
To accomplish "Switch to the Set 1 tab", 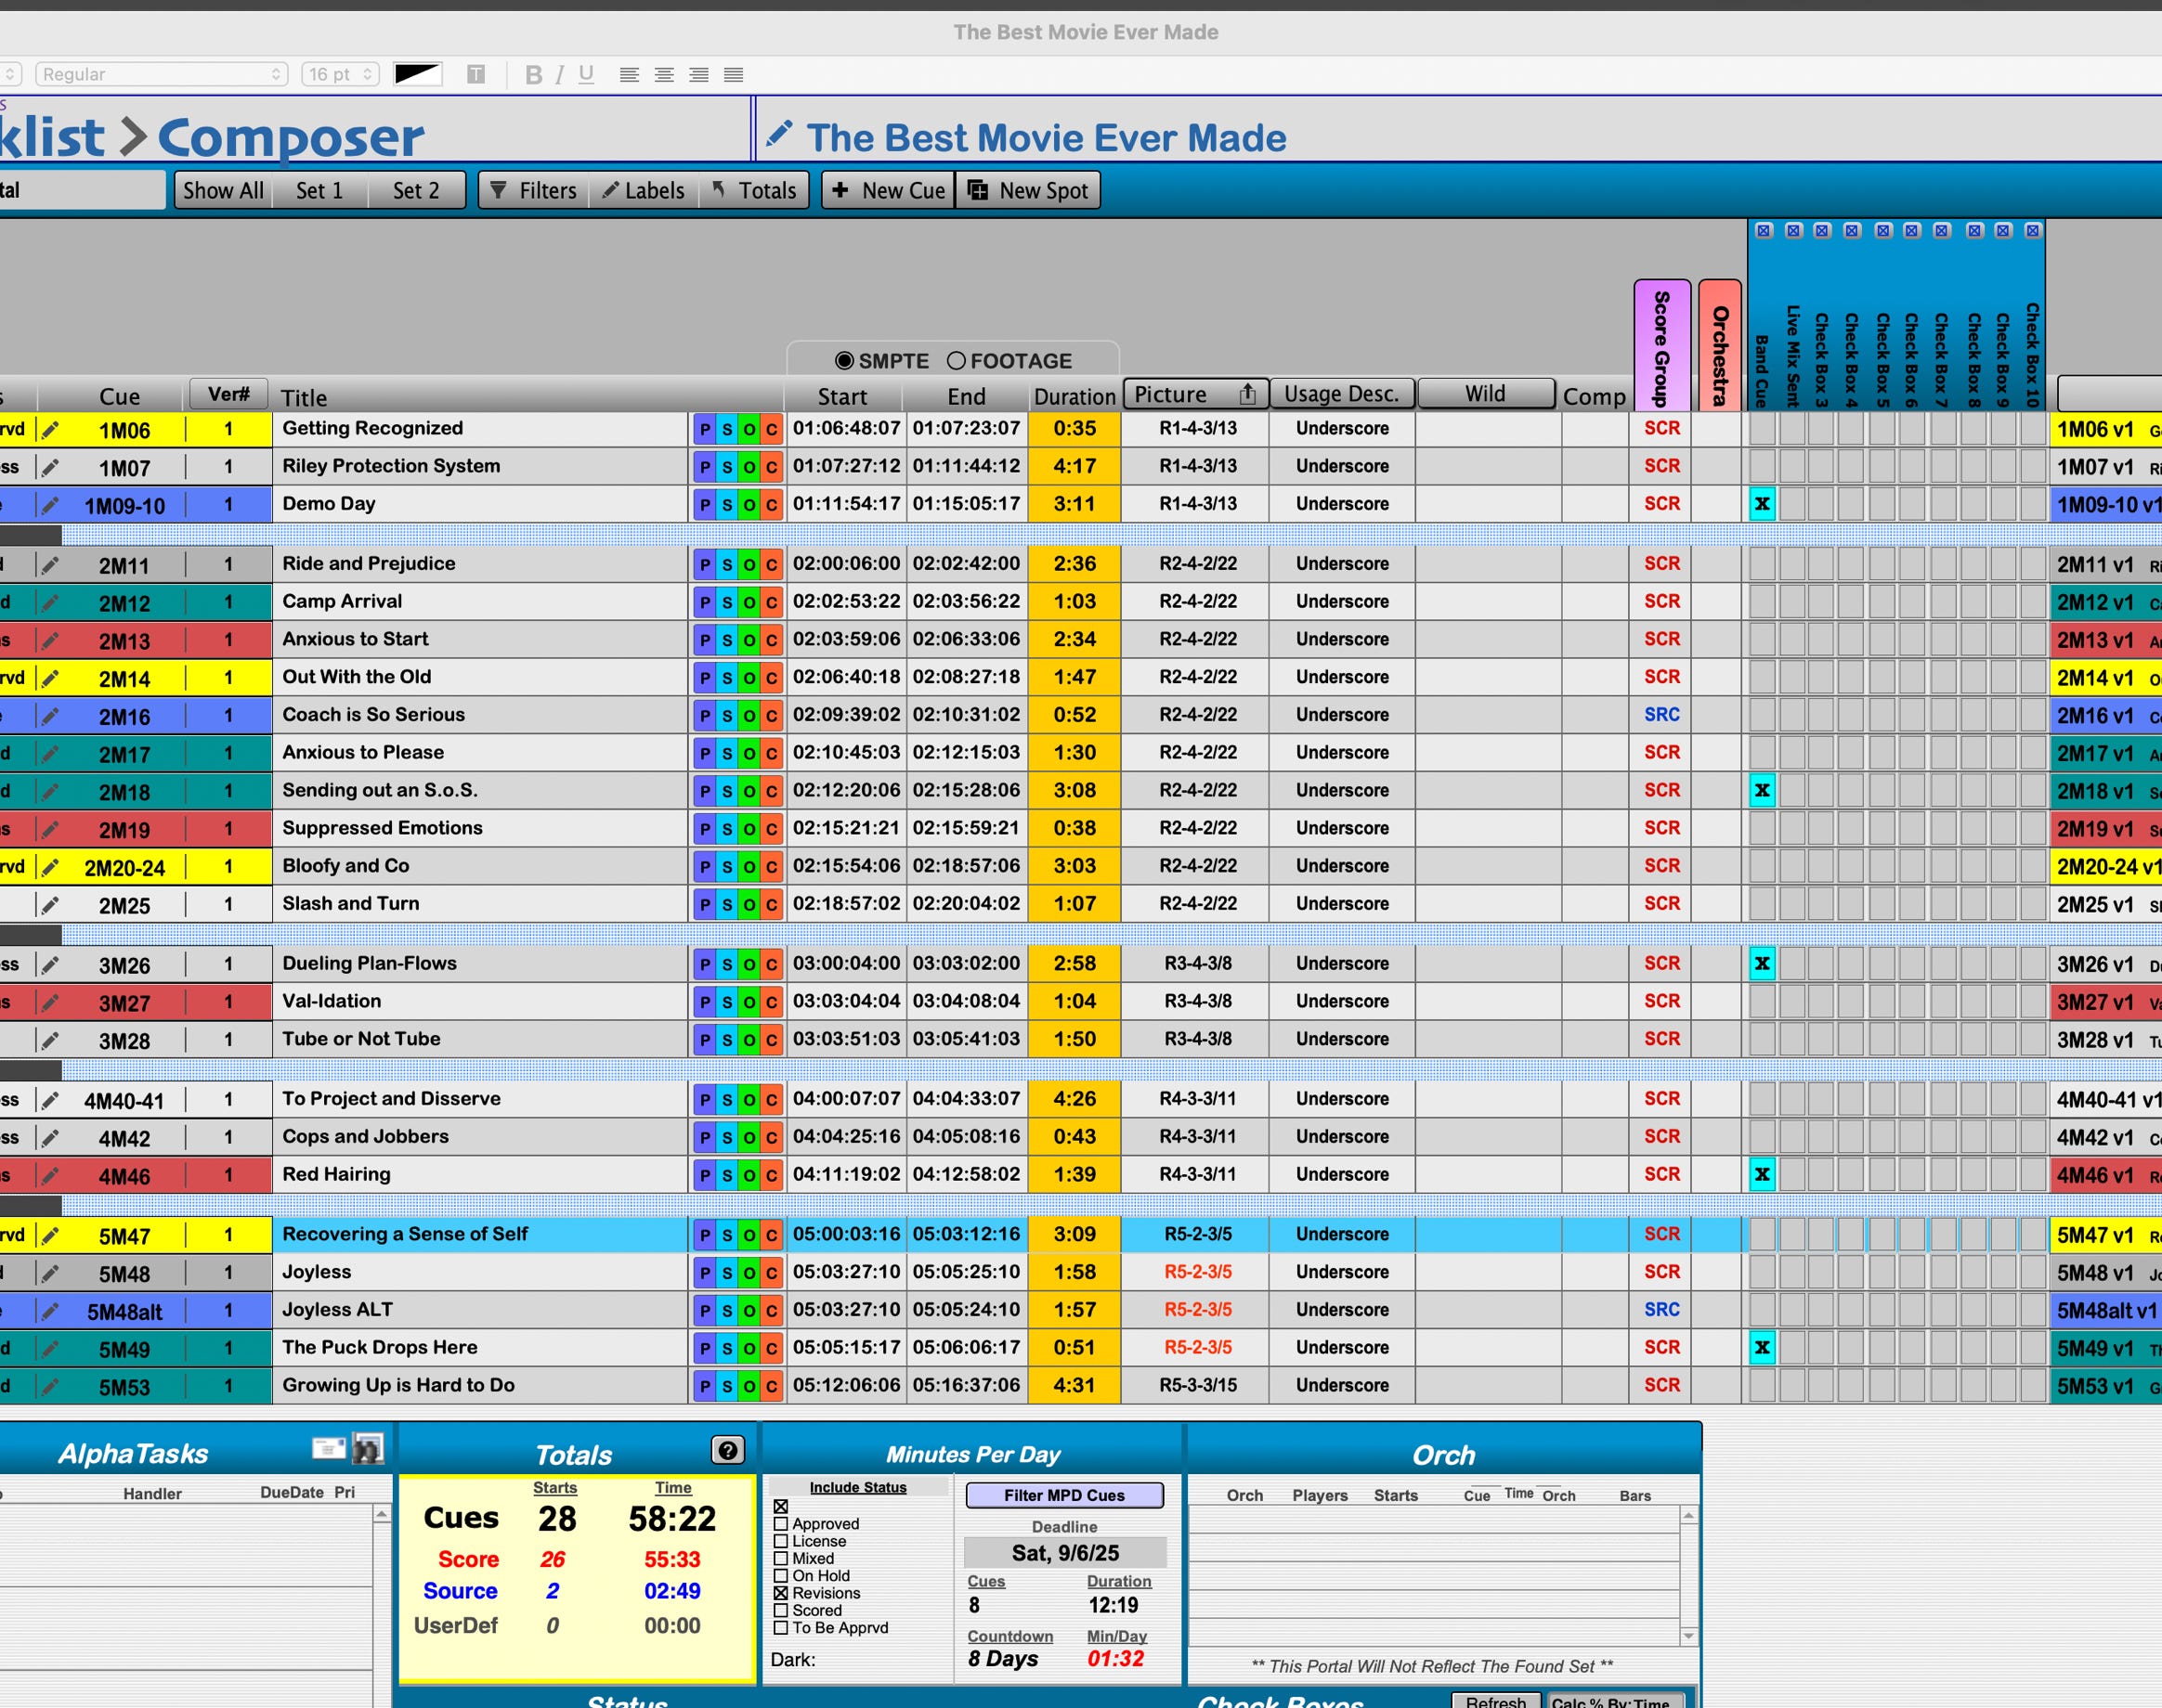I will click(x=319, y=191).
